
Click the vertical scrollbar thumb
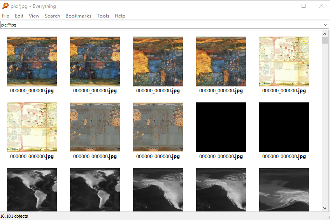coord(325,40)
